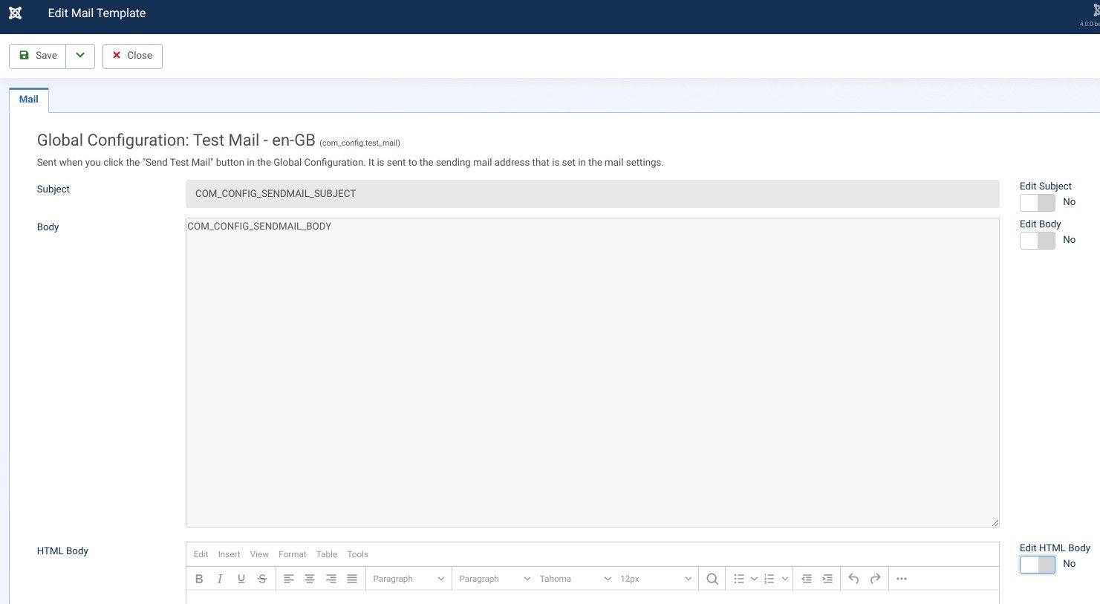The width and height of the screenshot is (1100, 604).
Task: Open the Insert menu in the editor
Action: tap(229, 553)
